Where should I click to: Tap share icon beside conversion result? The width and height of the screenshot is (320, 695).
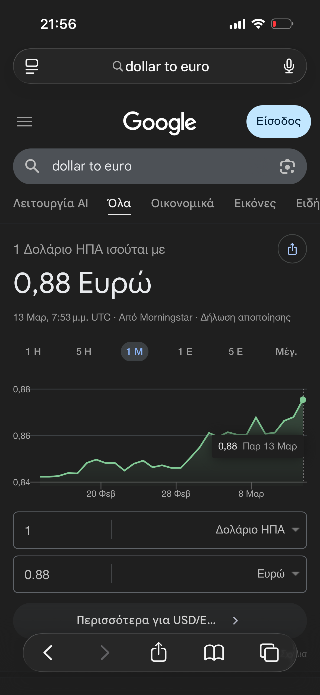pos(292,249)
